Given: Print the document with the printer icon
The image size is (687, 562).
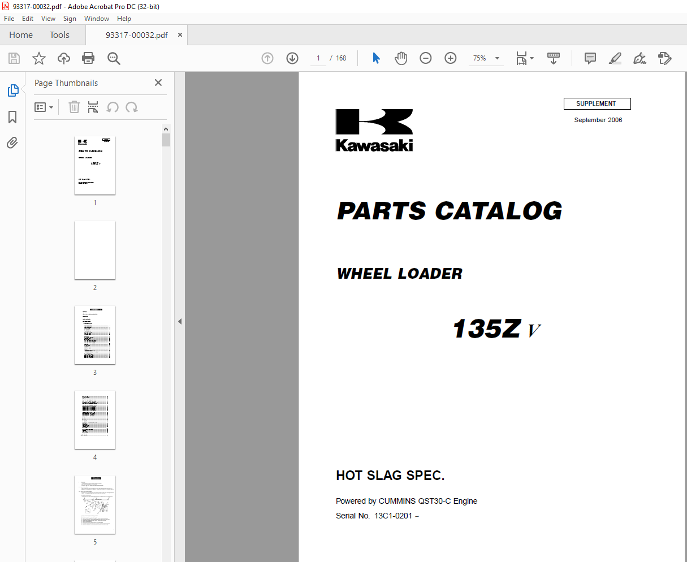Looking at the screenshot, I should click(x=88, y=58).
